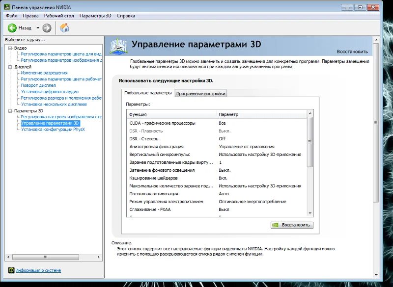This screenshot has width=393, height=287.
Task: Click main page scroll up arrow
Action: (376, 40)
